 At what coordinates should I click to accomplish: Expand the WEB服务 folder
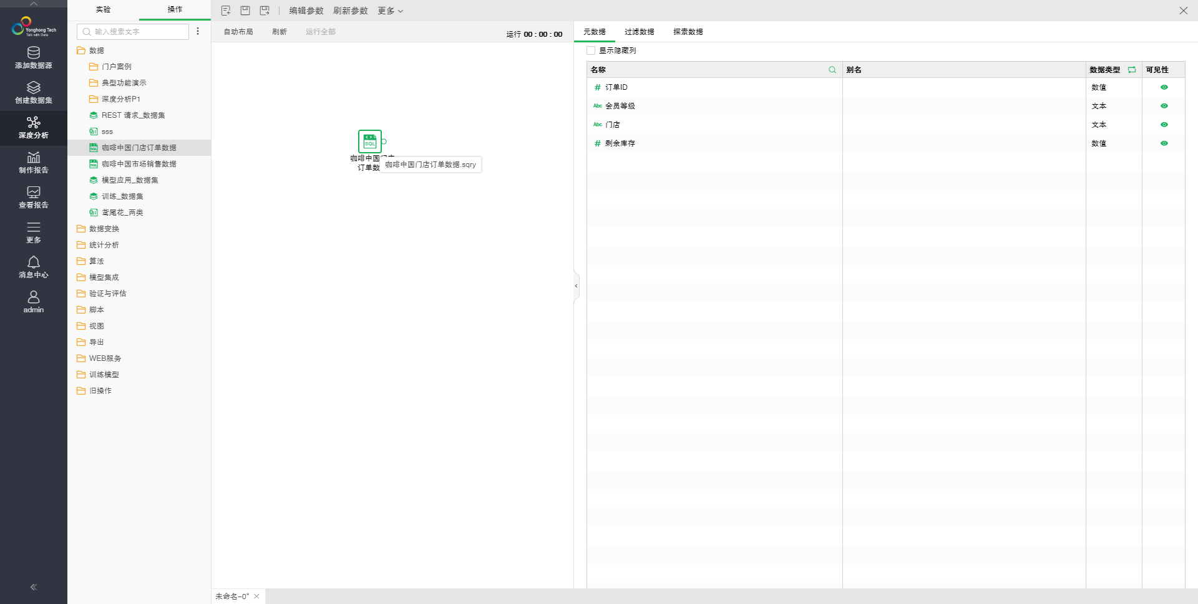tap(81, 358)
